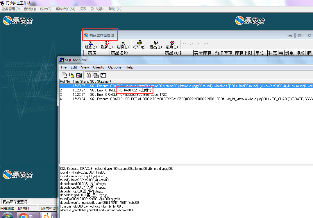Screen dimensions: 313x218
Task: Expand the 系统维护(M) menu
Action: [65, 9]
